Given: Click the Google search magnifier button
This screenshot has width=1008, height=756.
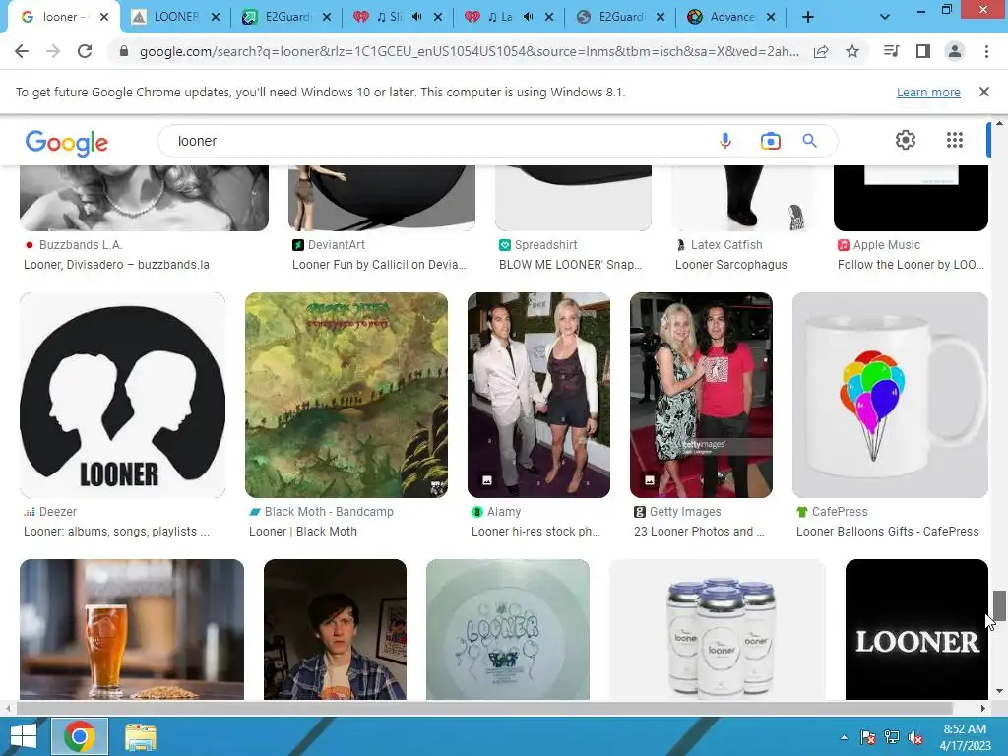Looking at the screenshot, I should [x=809, y=141].
